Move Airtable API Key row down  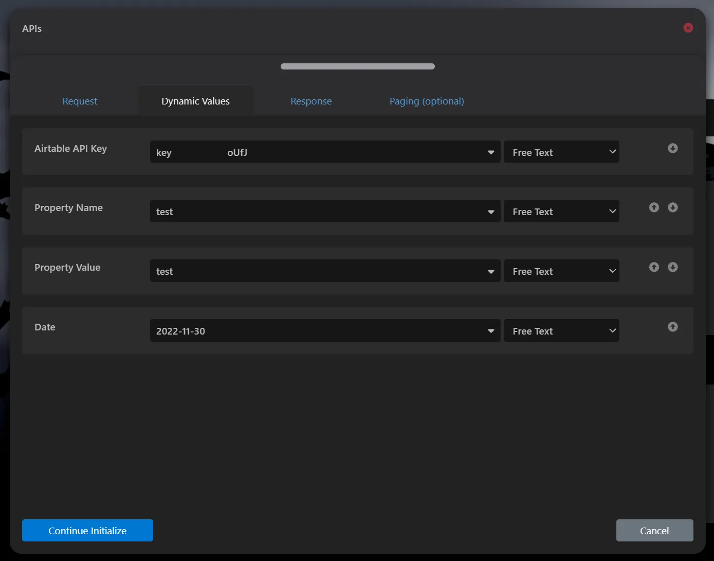[672, 148]
